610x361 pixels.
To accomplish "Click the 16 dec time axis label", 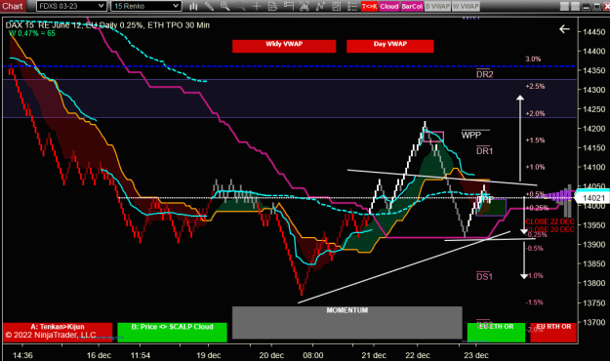I will [x=99, y=355].
